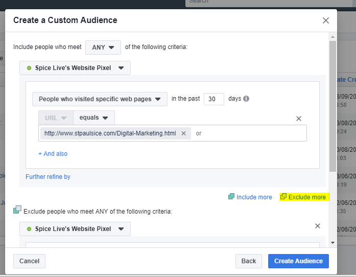Click the Exclude more icon
356x277 pixels.
(283, 196)
